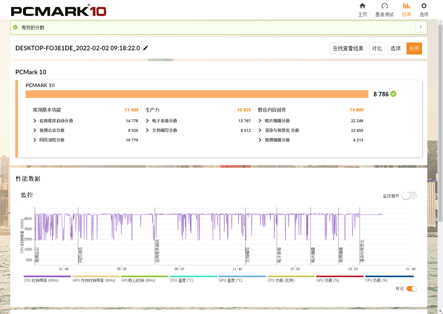Click the 选项 button beside 对比
443x314 pixels.
coord(396,48)
